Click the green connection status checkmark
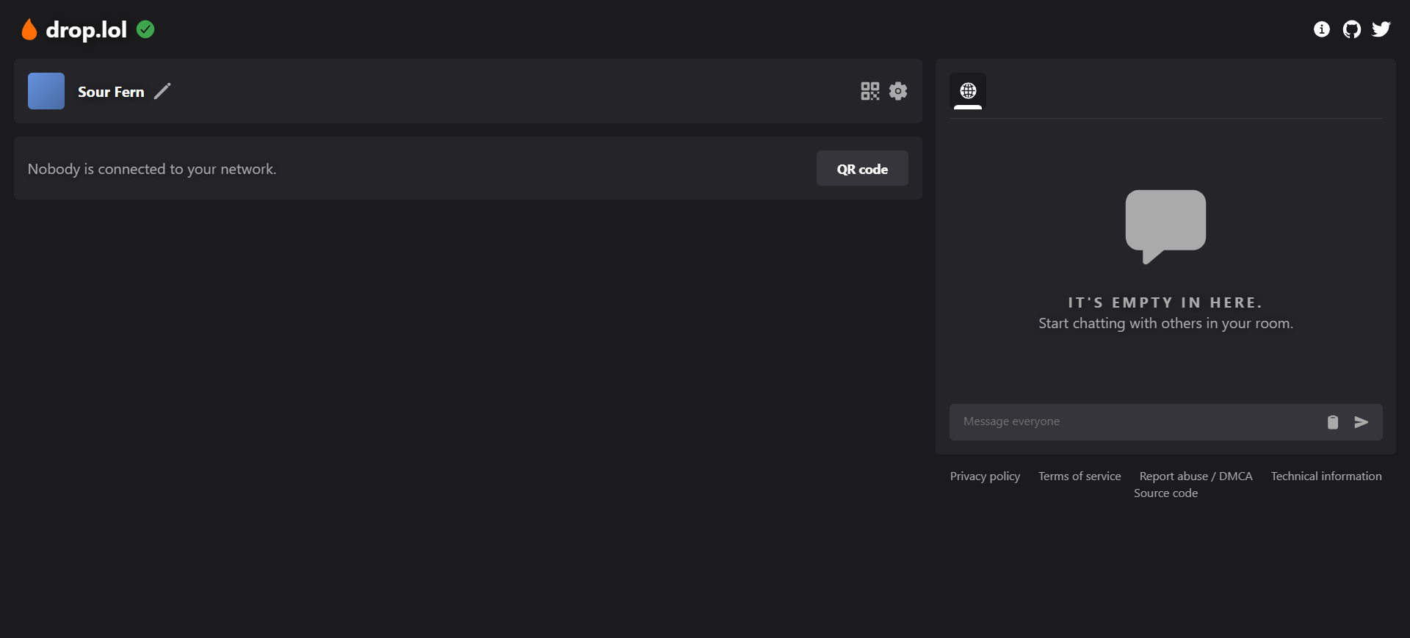Image resolution: width=1410 pixels, height=638 pixels. pos(145,29)
